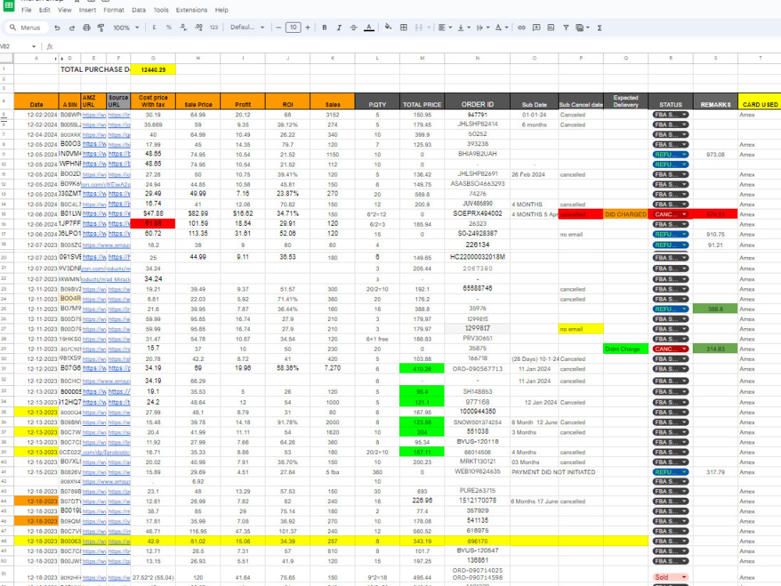The width and height of the screenshot is (781, 586).
Task: Insert a chart
Action: [551, 28]
